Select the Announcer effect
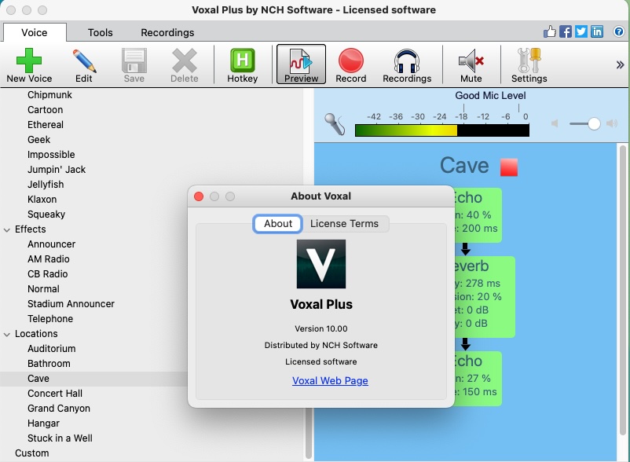The height and width of the screenshot is (462, 630). pyautogui.click(x=51, y=244)
